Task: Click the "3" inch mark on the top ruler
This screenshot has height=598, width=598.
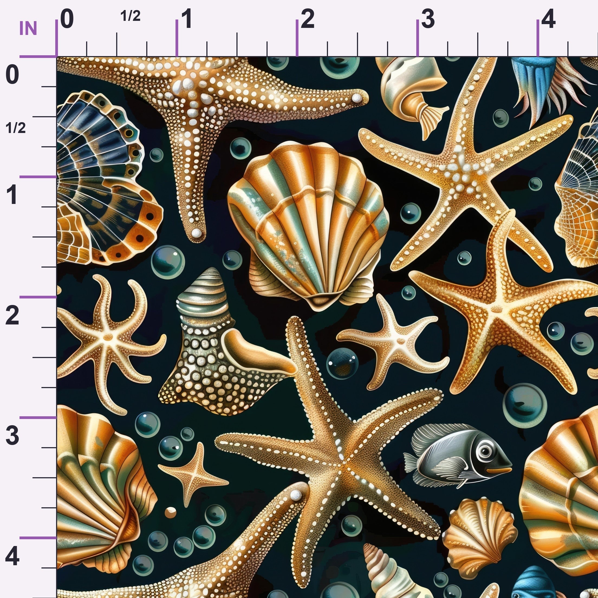Action: click(x=428, y=19)
